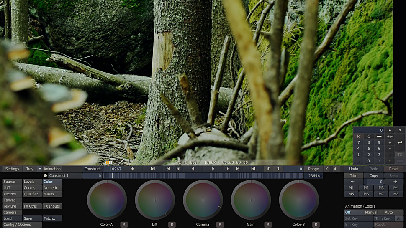The width and height of the screenshot is (406, 228).
Task: Click the speaker audio icon
Action: pyautogui.click(x=335, y=169)
